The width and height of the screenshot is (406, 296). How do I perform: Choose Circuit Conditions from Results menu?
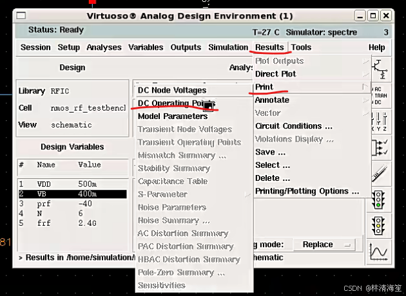312,126
